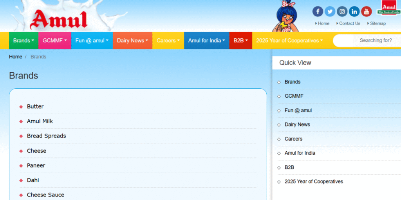The width and height of the screenshot is (401, 200).
Task: Open Amul's Facebook page icon
Action: [318, 11]
